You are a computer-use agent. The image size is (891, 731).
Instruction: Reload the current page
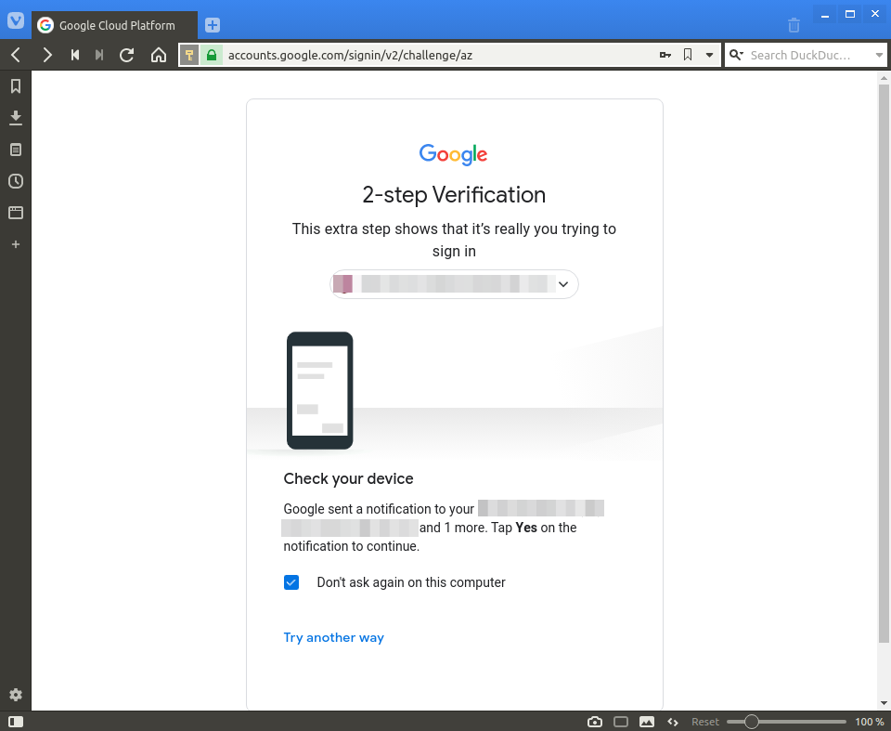pos(127,55)
